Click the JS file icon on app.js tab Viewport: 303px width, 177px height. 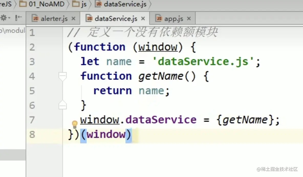coord(159,18)
